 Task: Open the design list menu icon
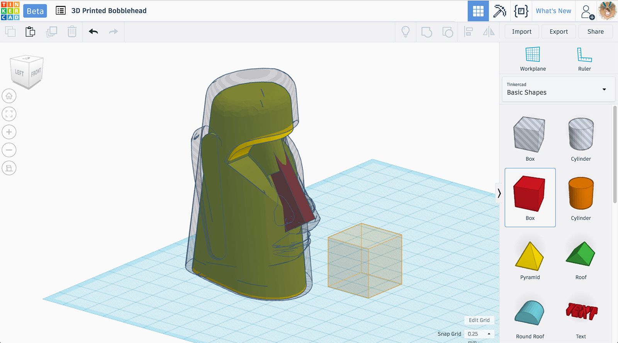point(61,10)
